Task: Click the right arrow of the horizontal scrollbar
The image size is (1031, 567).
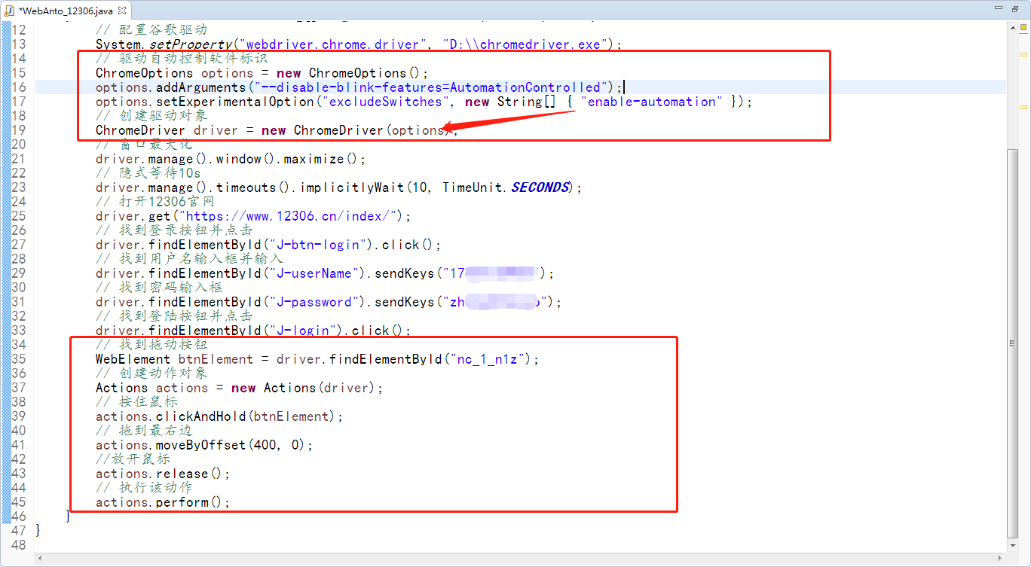Action: 1000,556
